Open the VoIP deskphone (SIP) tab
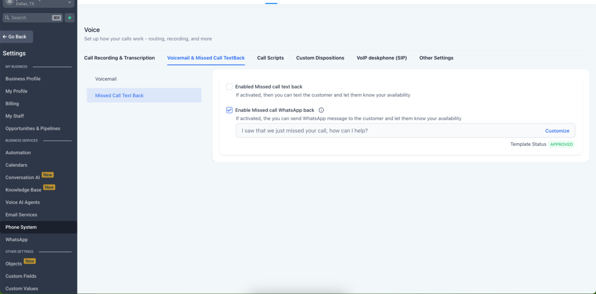This screenshot has height=294, width=596. 381,57
